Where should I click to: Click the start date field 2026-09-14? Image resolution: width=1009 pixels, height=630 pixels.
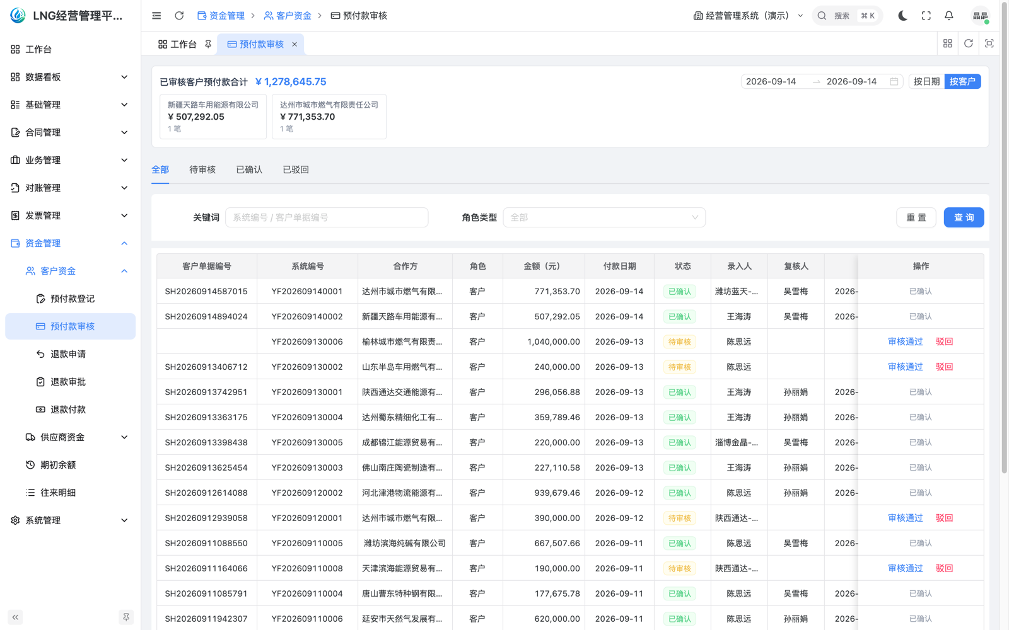click(x=771, y=81)
